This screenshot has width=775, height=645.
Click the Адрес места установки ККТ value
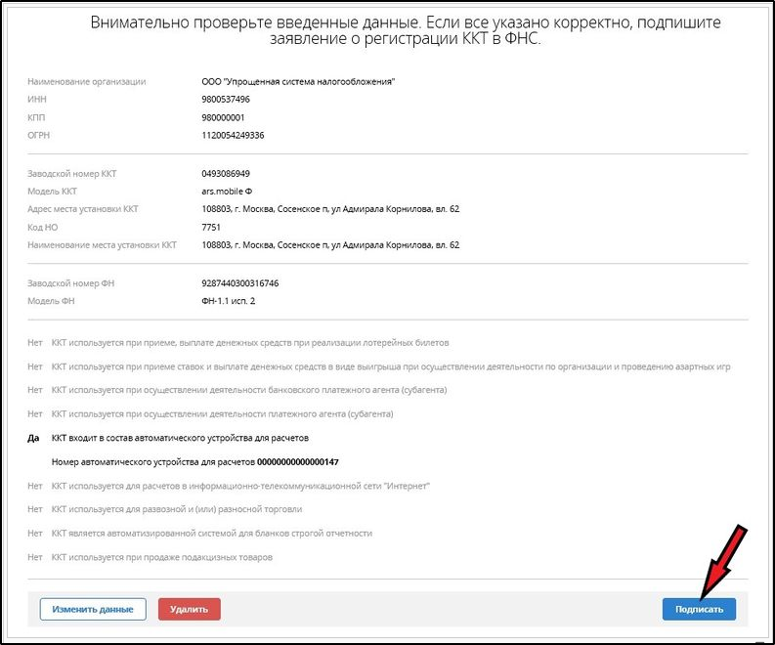point(329,209)
